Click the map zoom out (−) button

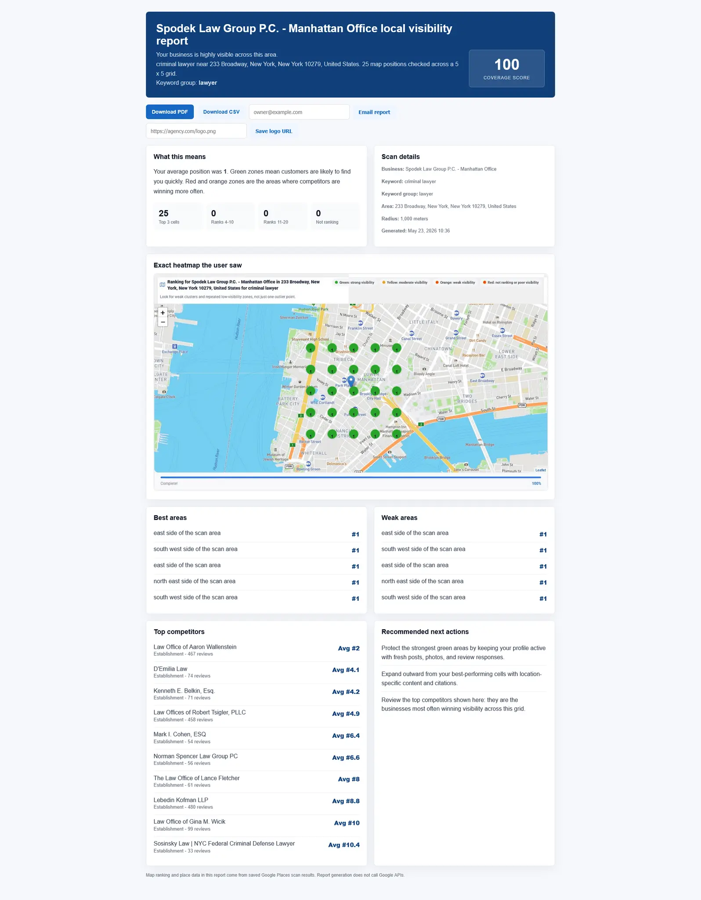click(163, 322)
